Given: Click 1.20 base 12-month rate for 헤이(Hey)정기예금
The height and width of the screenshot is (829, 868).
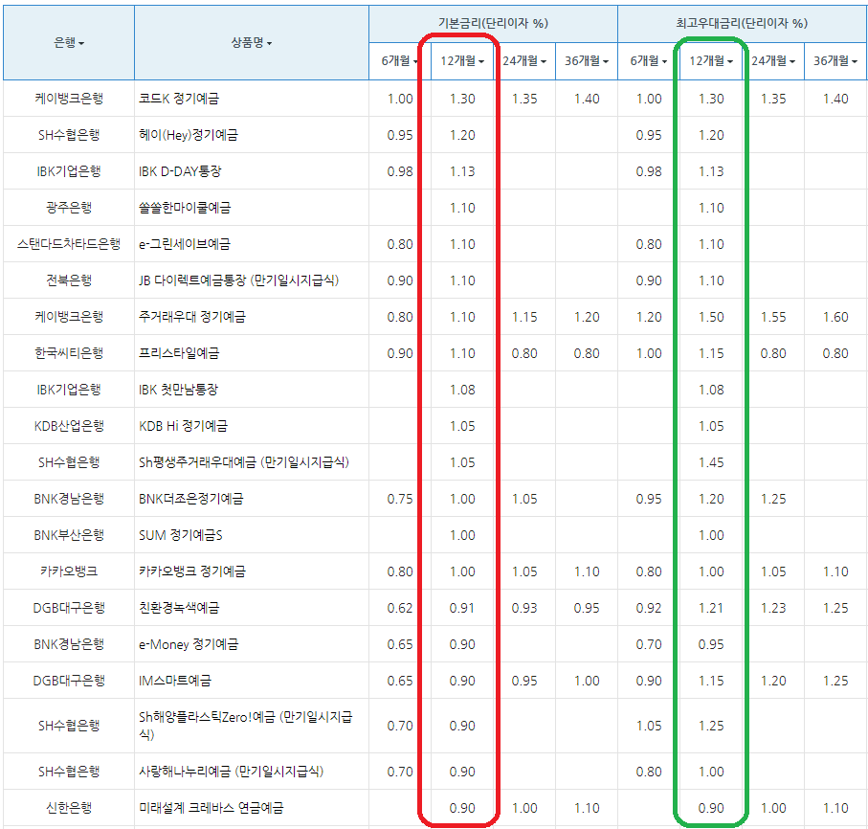Looking at the screenshot, I should pyautogui.click(x=462, y=135).
